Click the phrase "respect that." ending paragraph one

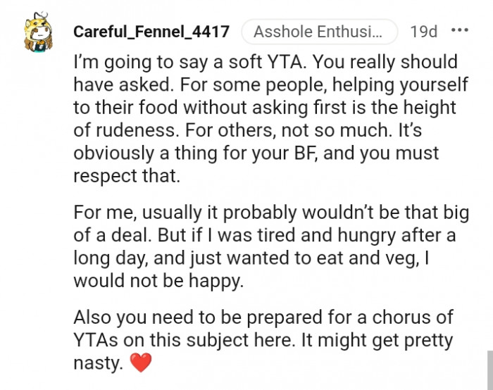pyautogui.click(x=127, y=177)
